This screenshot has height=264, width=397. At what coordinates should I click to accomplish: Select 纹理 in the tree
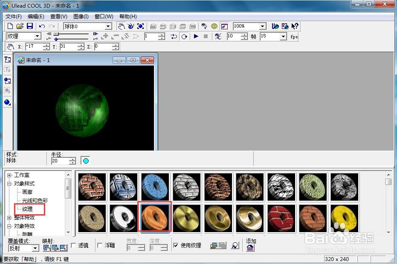coord(27,209)
